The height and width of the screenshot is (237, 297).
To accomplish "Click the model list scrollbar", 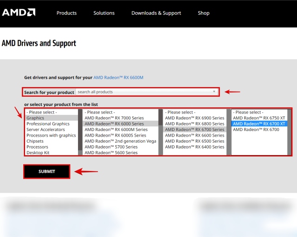I will tap(289, 132).
